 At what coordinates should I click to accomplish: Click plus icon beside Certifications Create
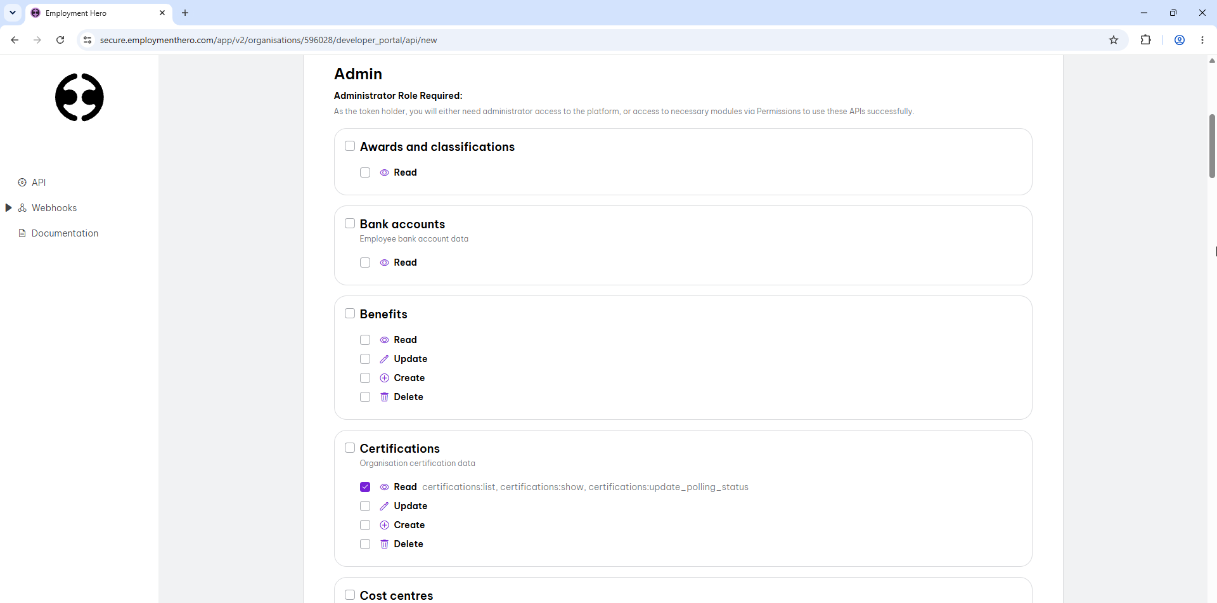[384, 525]
